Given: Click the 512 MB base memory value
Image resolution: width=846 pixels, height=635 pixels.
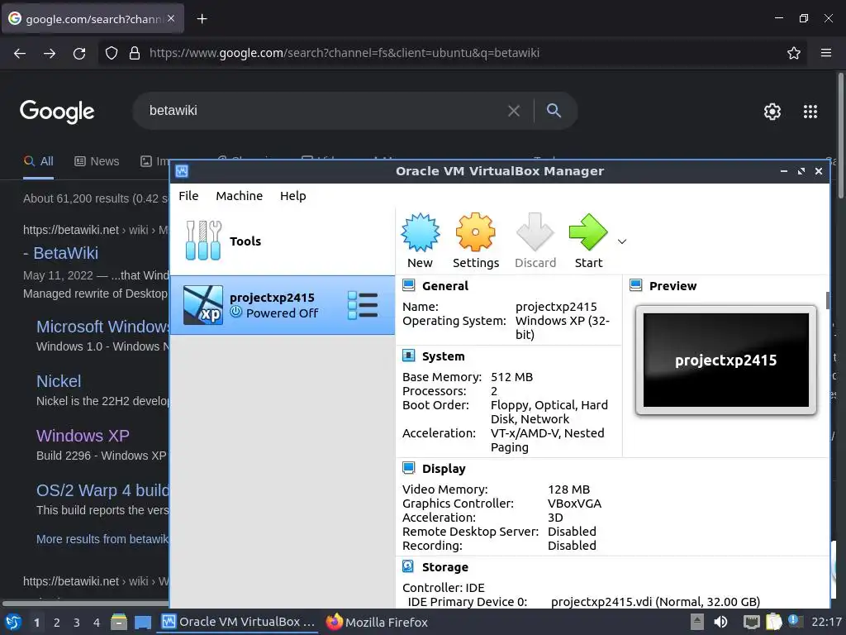Looking at the screenshot, I should [x=511, y=377].
